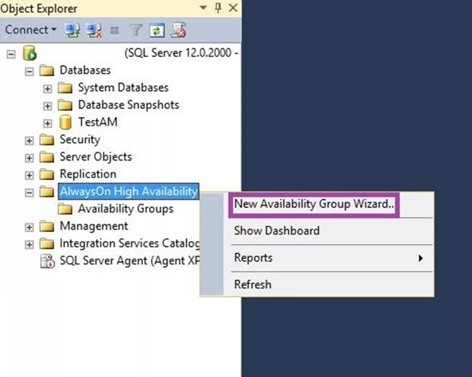Click the System Databases folder icon

pyautogui.click(x=65, y=88)
